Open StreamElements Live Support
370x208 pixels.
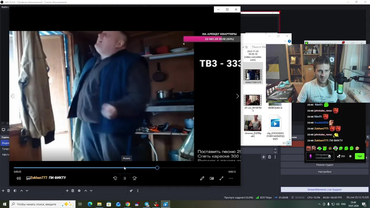point(325,190)
